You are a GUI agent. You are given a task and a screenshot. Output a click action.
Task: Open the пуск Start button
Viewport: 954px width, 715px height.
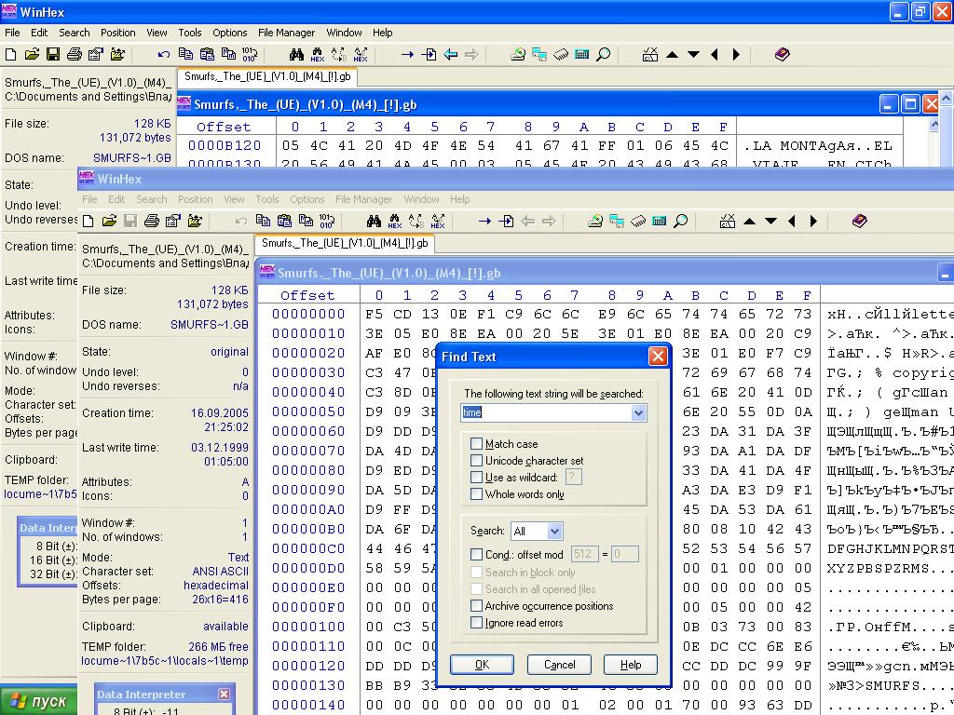(x=39, y=700)
